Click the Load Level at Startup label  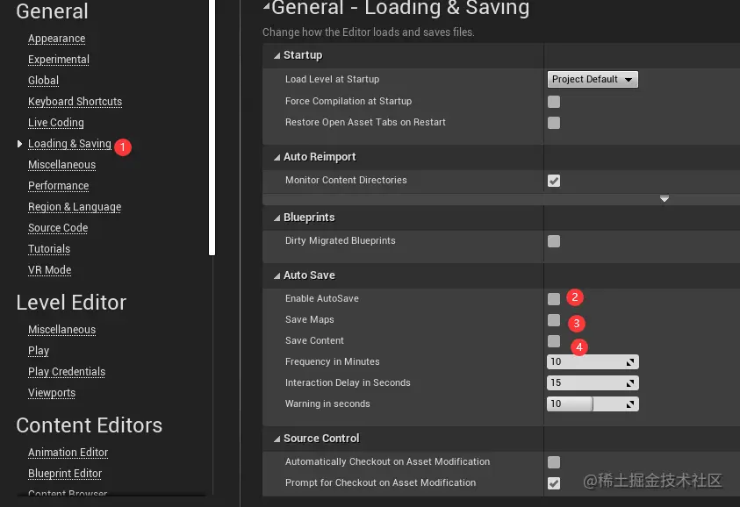(332, 79)
